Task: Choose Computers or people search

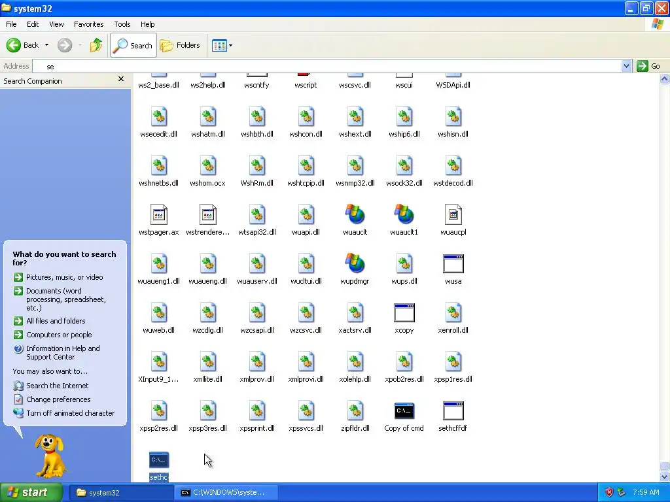Action: pos(59,335)
